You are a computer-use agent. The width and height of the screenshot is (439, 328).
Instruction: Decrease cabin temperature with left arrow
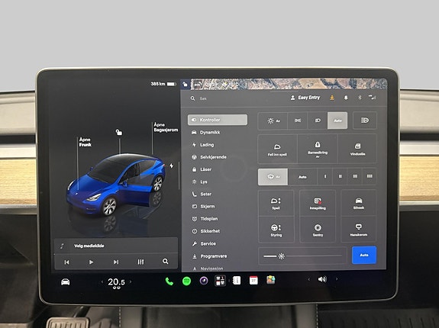[x=102, y=282]
